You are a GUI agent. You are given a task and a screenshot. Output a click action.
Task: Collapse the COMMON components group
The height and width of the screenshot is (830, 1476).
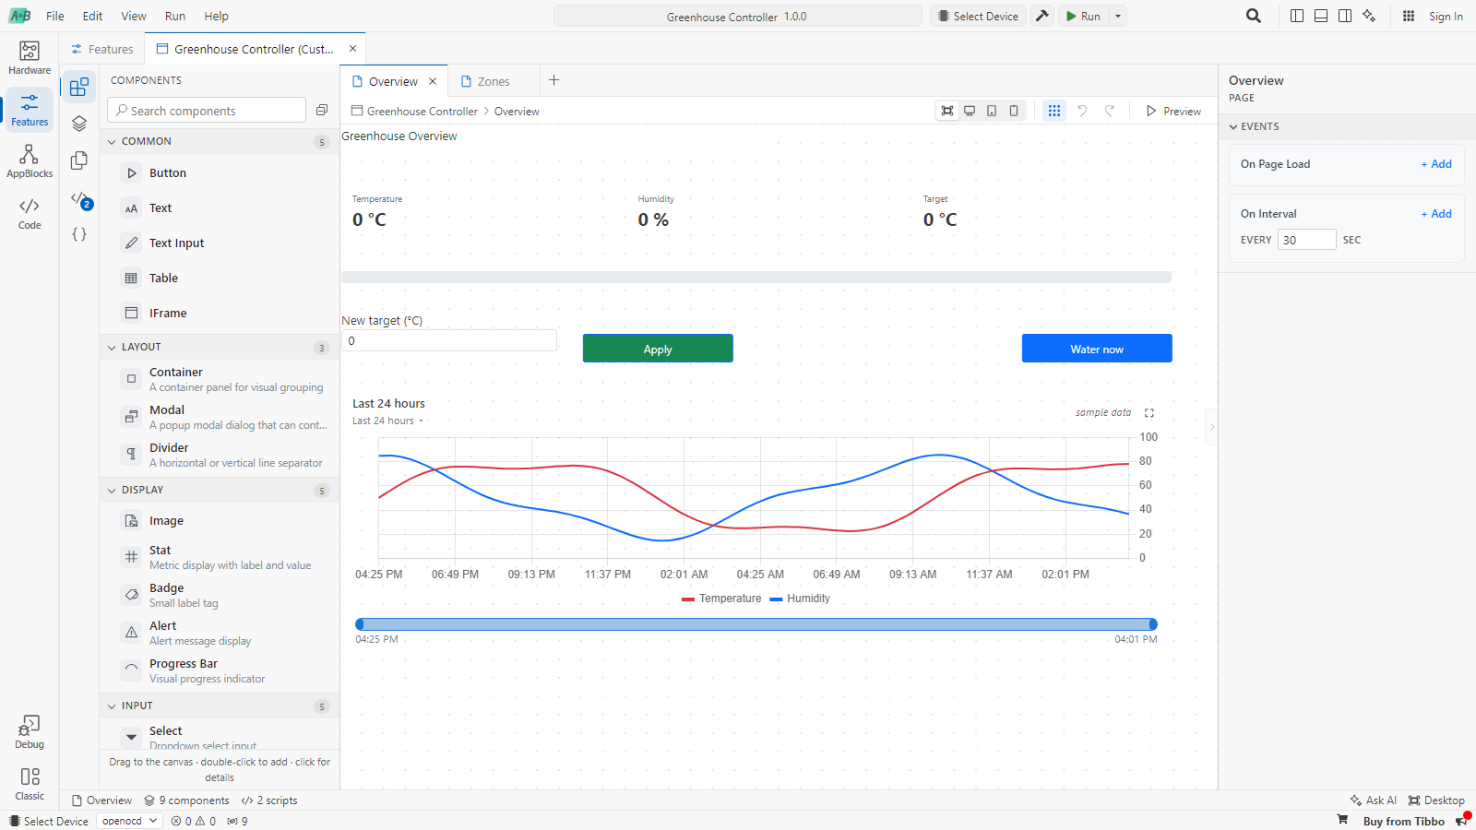pos(220,141)
